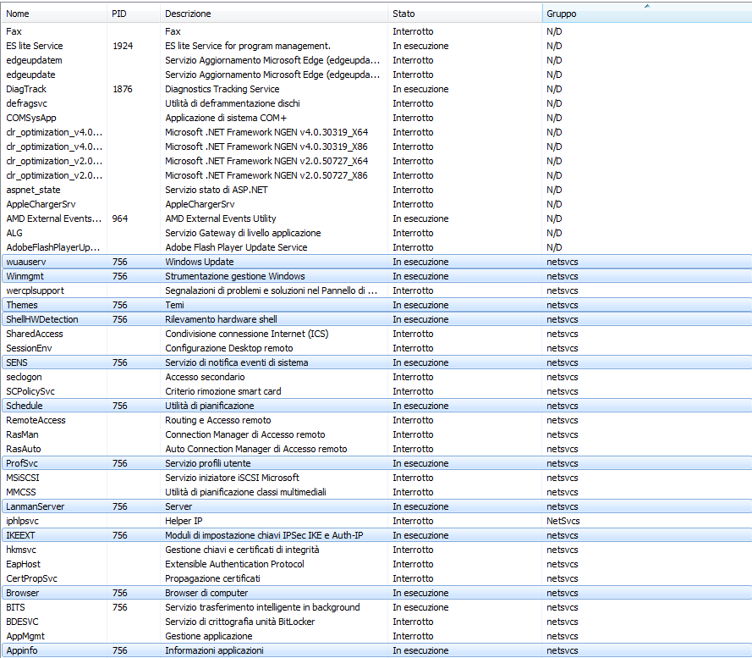Viewport: 752px width, 658px height.
Task: Click PID 1876 cell
Action: coord(123,89)
